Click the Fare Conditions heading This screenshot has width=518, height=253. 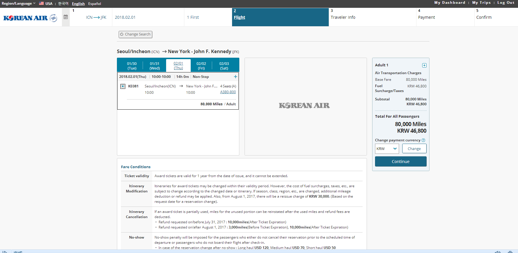click(136, 167)
